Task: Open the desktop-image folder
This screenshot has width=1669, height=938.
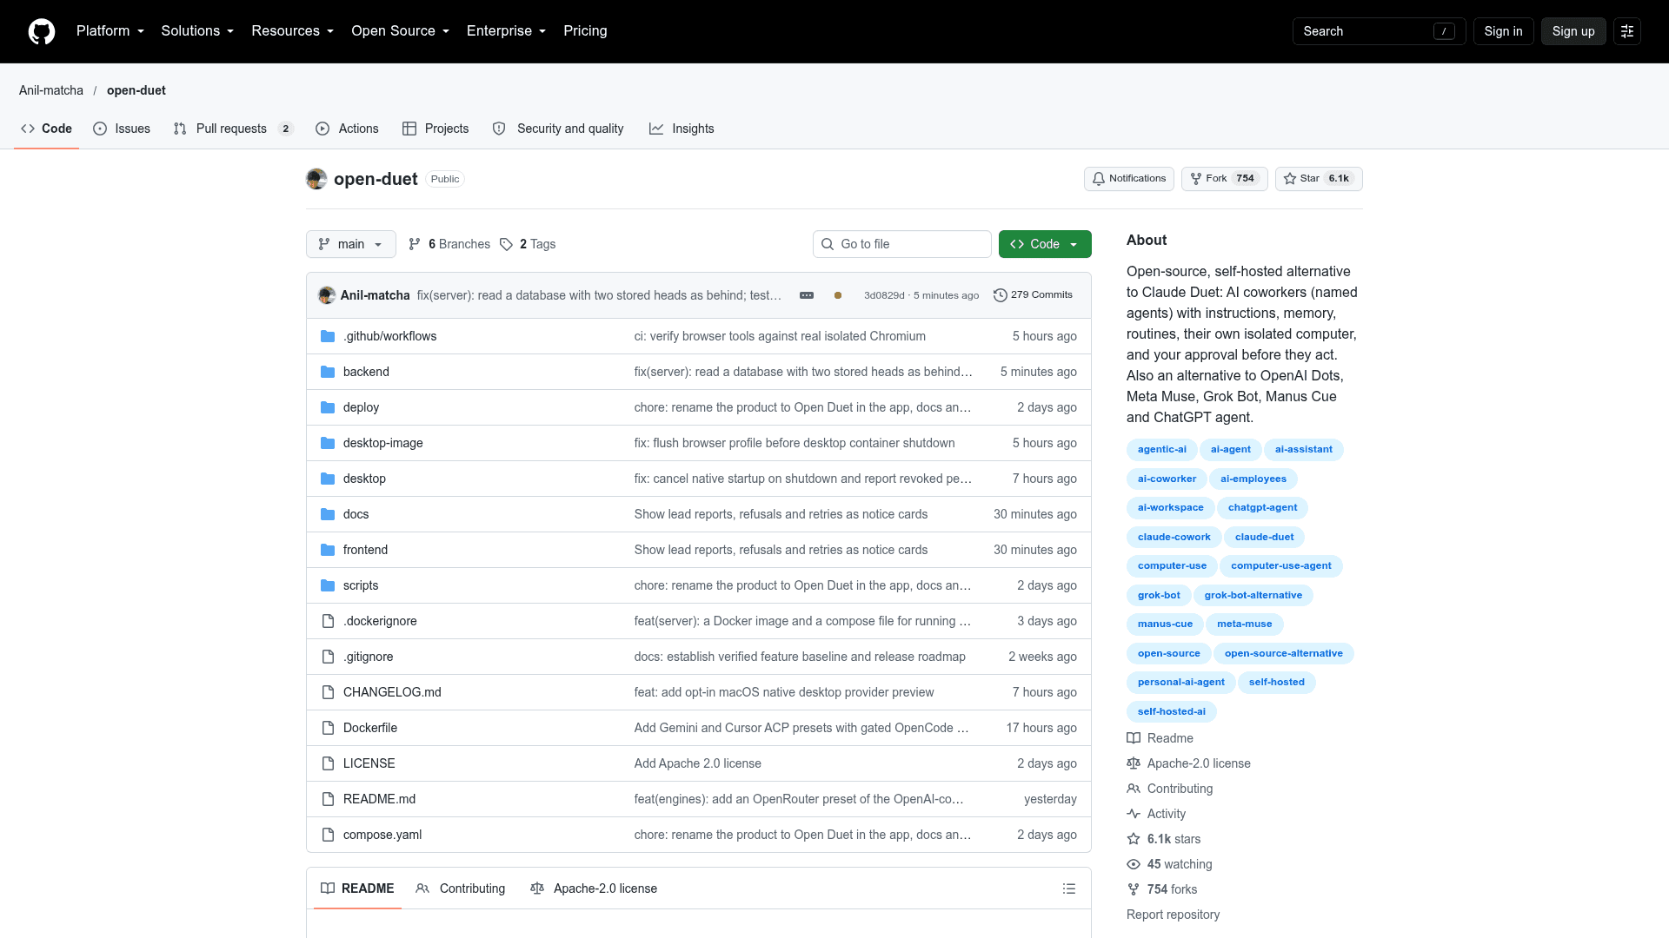Action: (x=382, y=443)
